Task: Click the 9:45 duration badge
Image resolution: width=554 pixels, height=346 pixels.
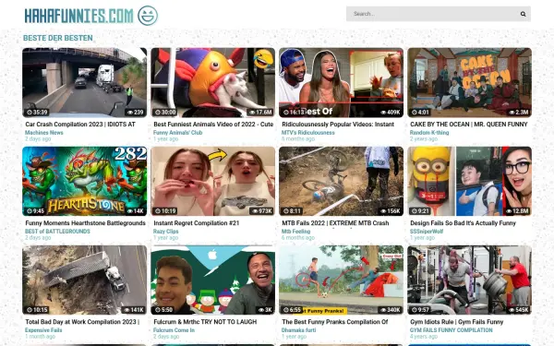Action: tap(35, 211)
